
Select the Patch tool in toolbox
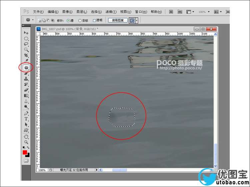pos(26,68)
